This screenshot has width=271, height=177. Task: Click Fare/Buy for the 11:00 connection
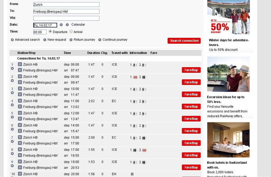click(191, 107)
